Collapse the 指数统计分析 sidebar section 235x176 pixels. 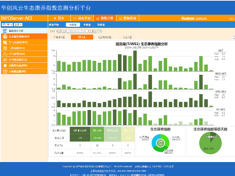pos(4,31)
